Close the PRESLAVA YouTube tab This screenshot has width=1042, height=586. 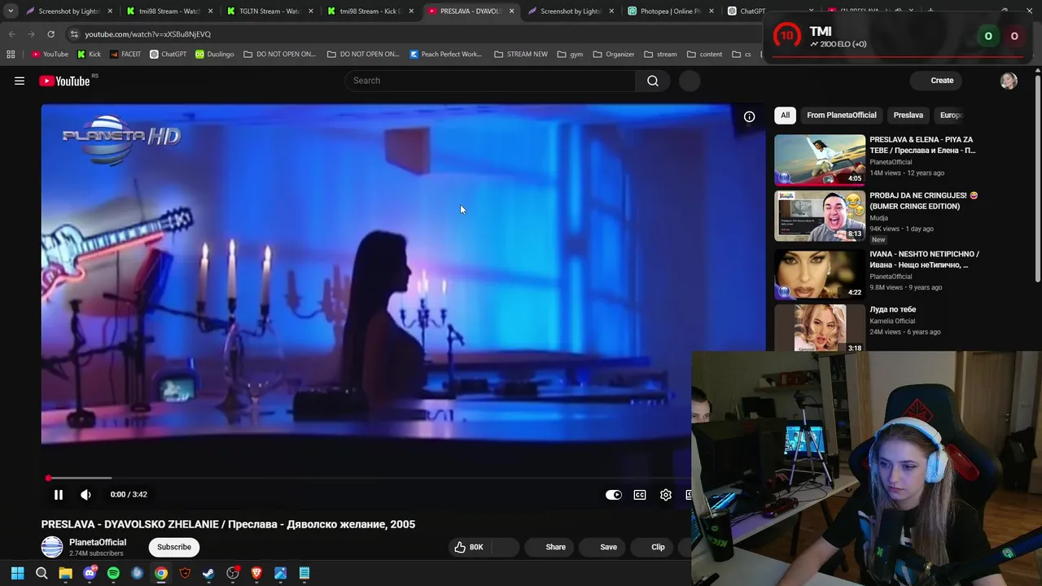click(511, 11)
